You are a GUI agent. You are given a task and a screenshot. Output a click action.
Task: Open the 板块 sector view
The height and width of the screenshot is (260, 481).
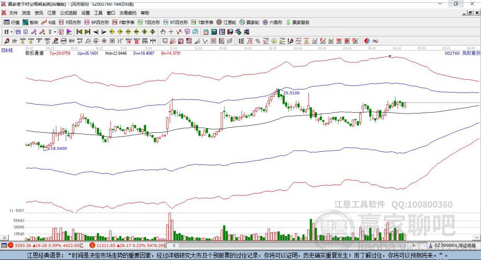pyautogui.click(x=30, y=23)
